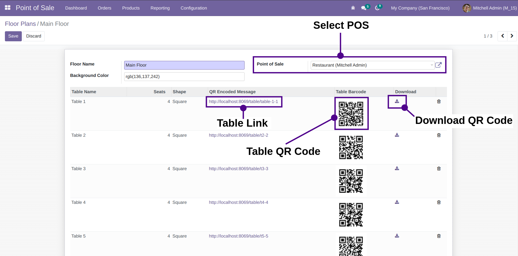518x256 pixels.
Task: Delete the Table 4 row
Action: pyautogui.click(x=439, y=202)
